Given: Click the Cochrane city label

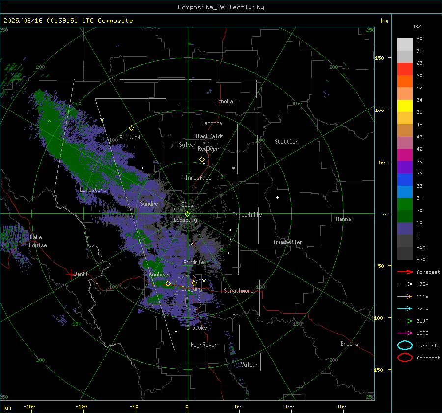Looking at the screenshot, I should (161, 275).
